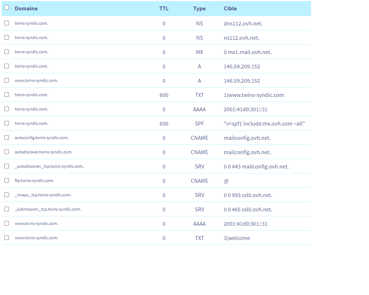Click the SPF target v=spf1 value

pyautogui.click(x=264, y=124)
